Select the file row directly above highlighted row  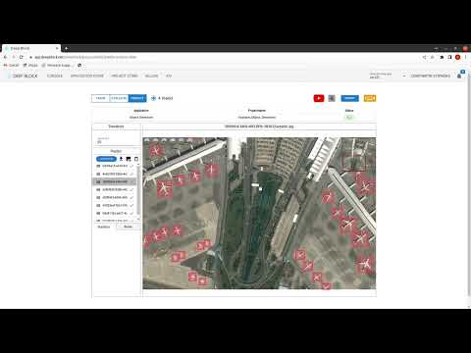pos(115,174)
